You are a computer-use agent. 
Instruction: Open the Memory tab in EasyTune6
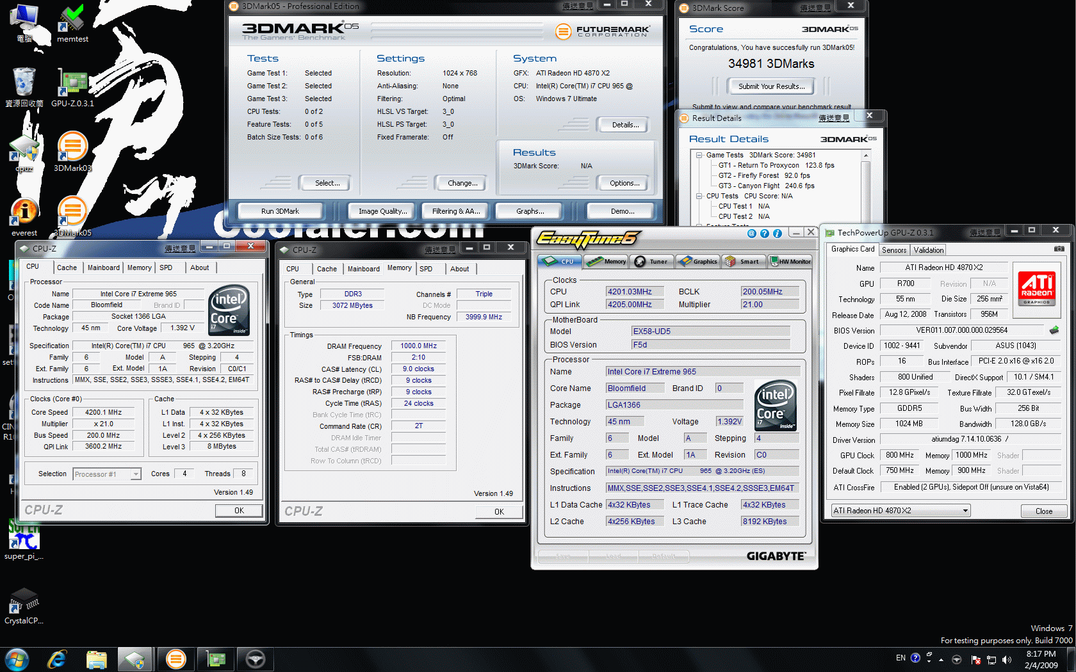(607, 261)
